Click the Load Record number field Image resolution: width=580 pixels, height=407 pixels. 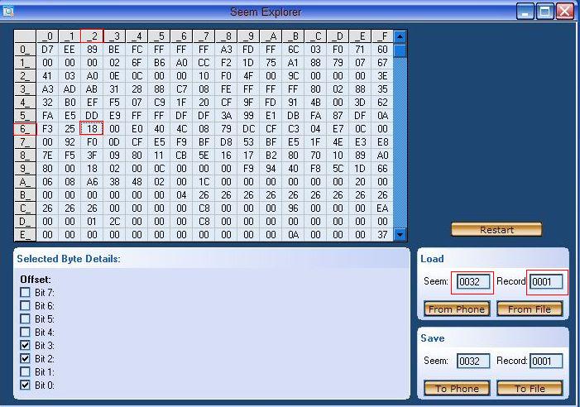(546, 282)
